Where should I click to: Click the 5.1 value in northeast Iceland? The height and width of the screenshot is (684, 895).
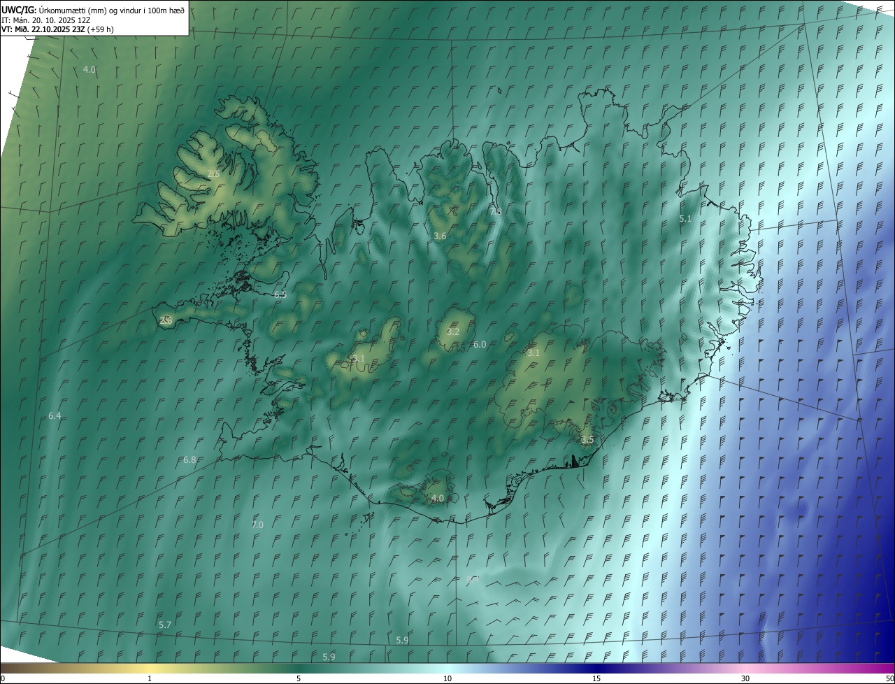tap(685, 219)
